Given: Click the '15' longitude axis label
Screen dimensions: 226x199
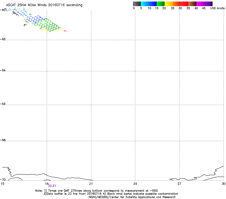Looking at the screenshot, I should pos(2,184).
